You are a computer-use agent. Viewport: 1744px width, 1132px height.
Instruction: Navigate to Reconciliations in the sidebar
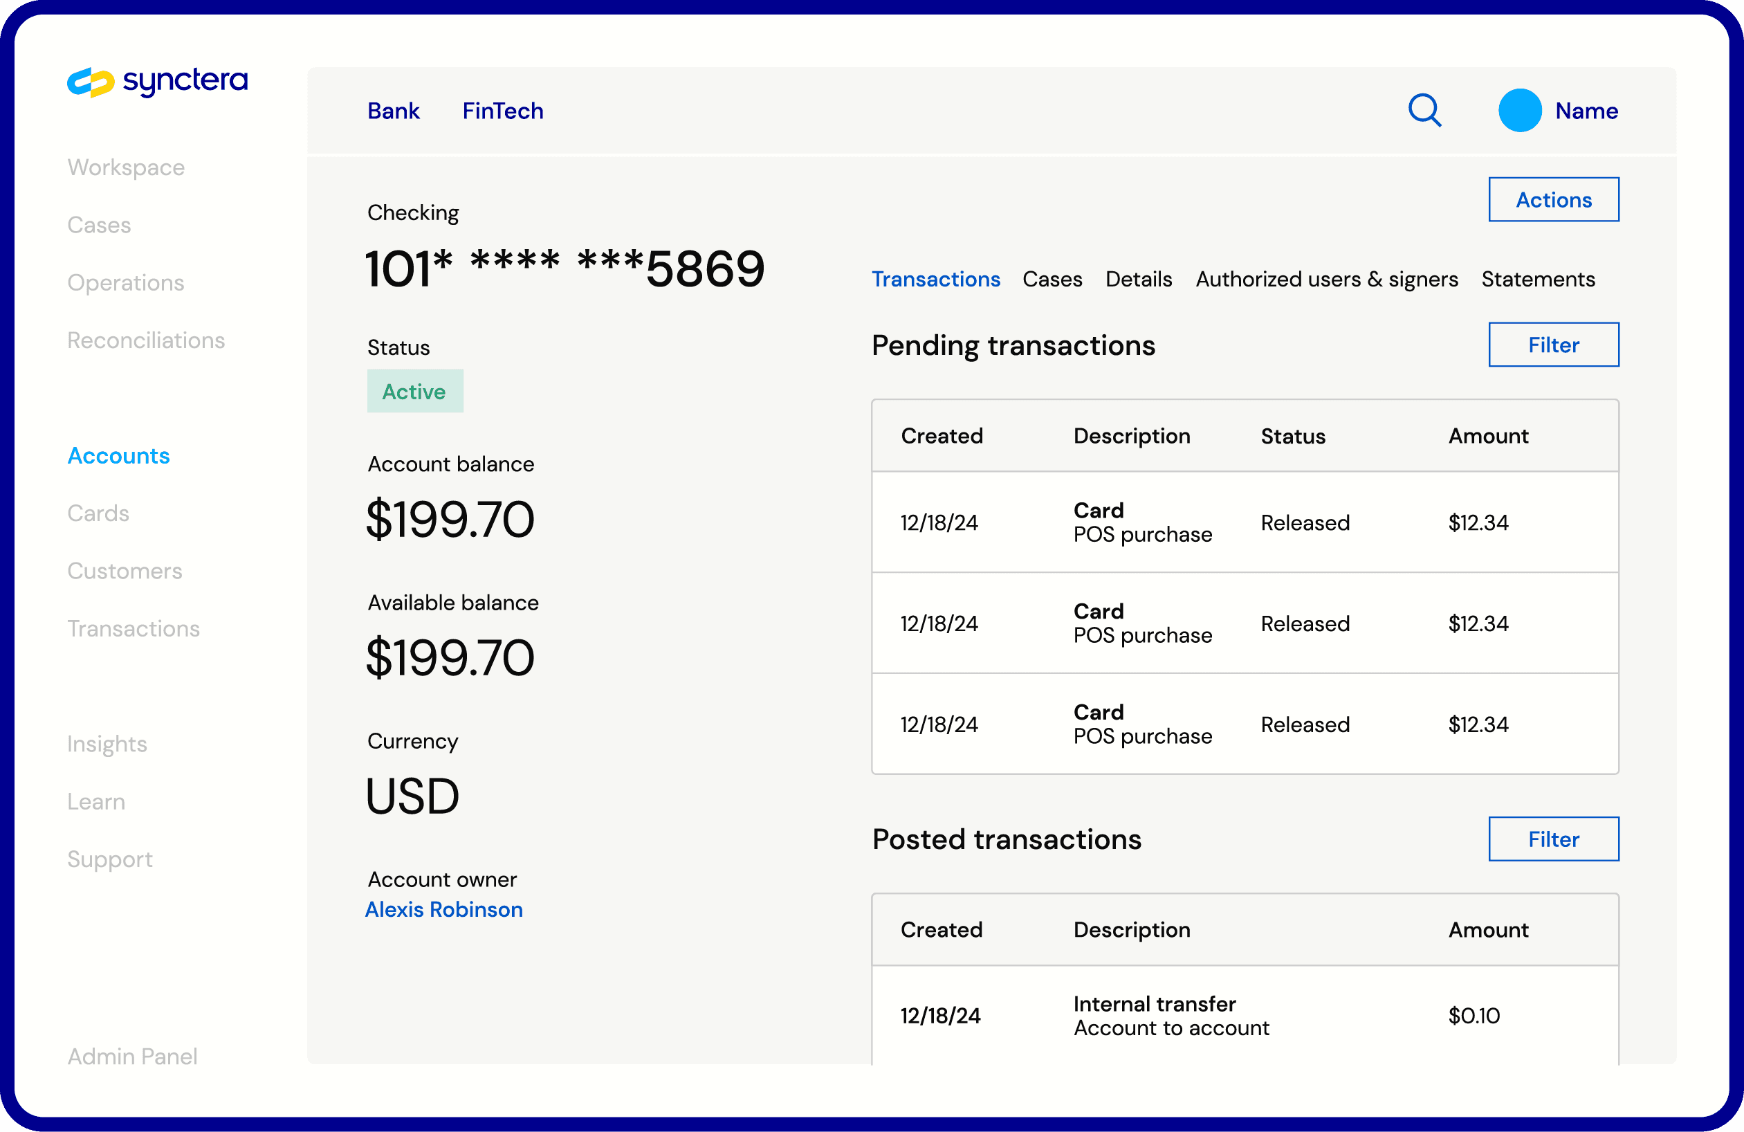146,340
